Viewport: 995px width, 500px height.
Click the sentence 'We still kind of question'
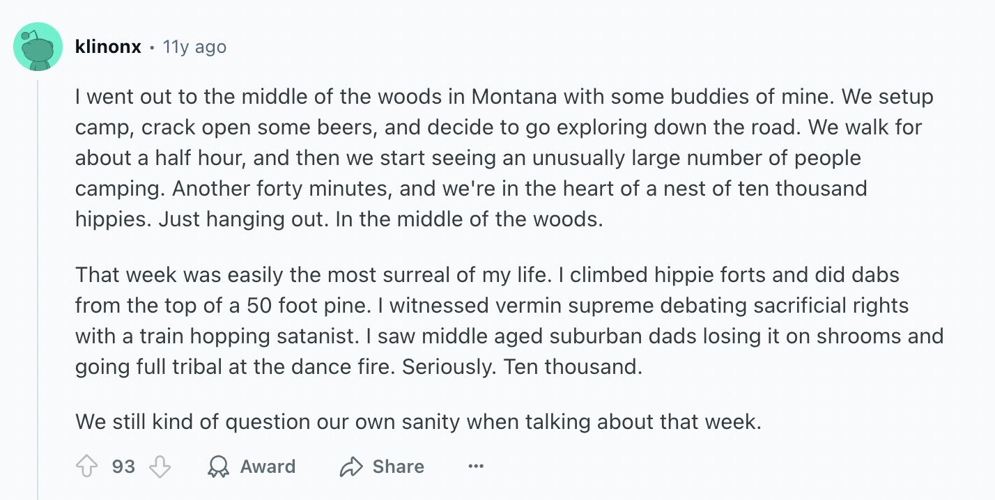418,421
